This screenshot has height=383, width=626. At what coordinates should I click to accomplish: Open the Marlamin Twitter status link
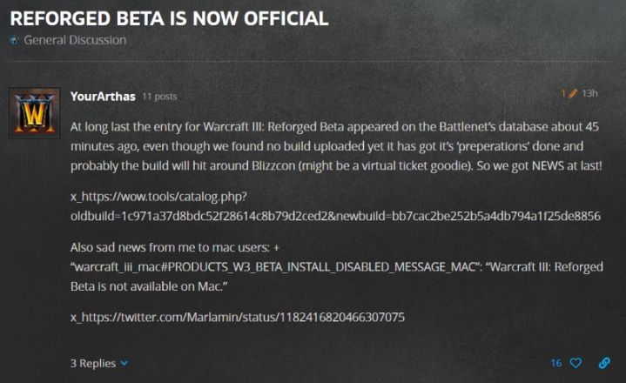point(237,318)
